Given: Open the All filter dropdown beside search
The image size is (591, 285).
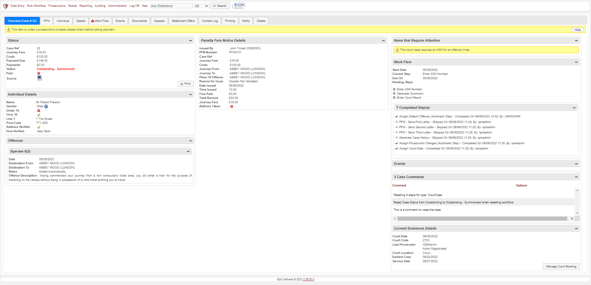Looking at the screenshot, I should click(202, 6).
